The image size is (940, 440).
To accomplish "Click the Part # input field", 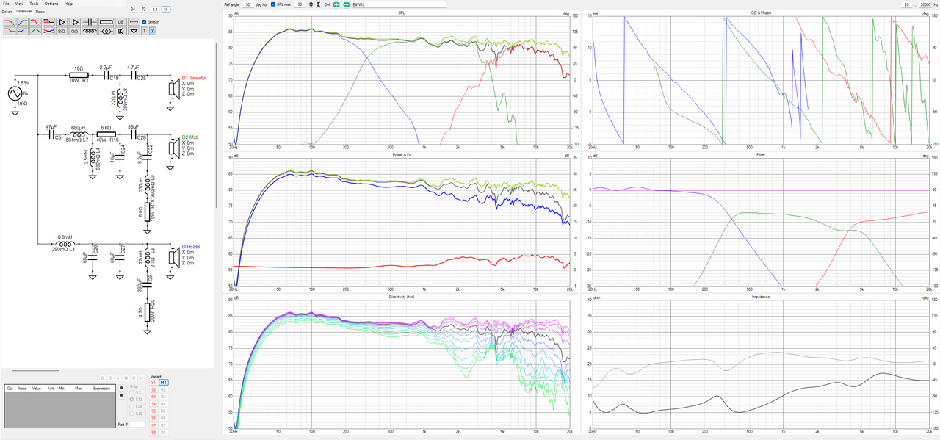I will click(138, 425).
